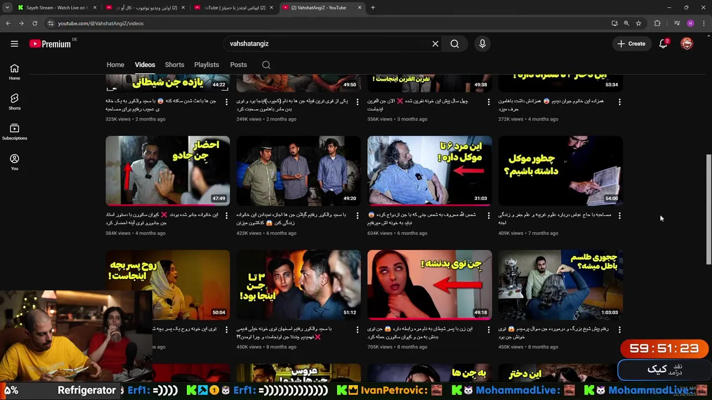The height and width of the screenshot is (400, 712).
Task: Open the YouTube hamburger guide menu
Action: click(x=14, y=44)
